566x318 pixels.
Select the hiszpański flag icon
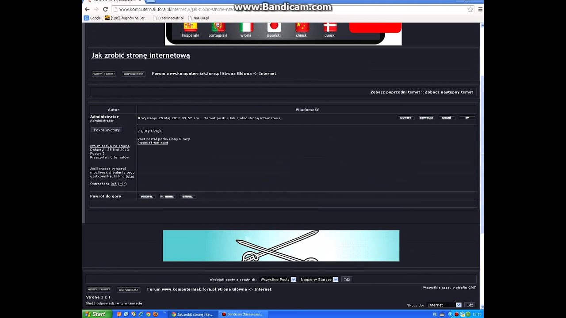(191, 27)
